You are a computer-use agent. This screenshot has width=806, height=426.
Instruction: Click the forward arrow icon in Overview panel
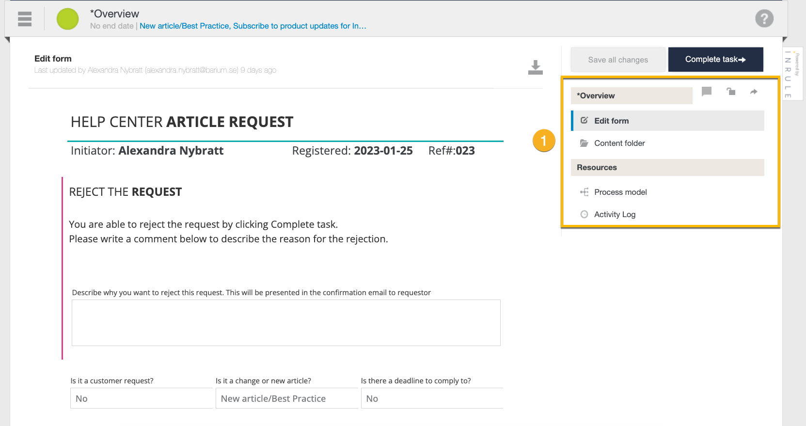754,92
